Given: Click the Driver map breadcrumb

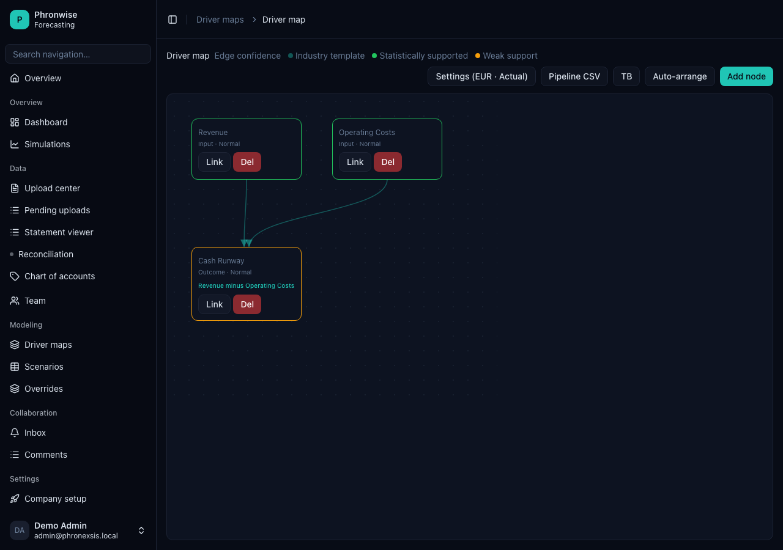Looking at the screenshot, I should pyautogui.click(x=284, y=20).
